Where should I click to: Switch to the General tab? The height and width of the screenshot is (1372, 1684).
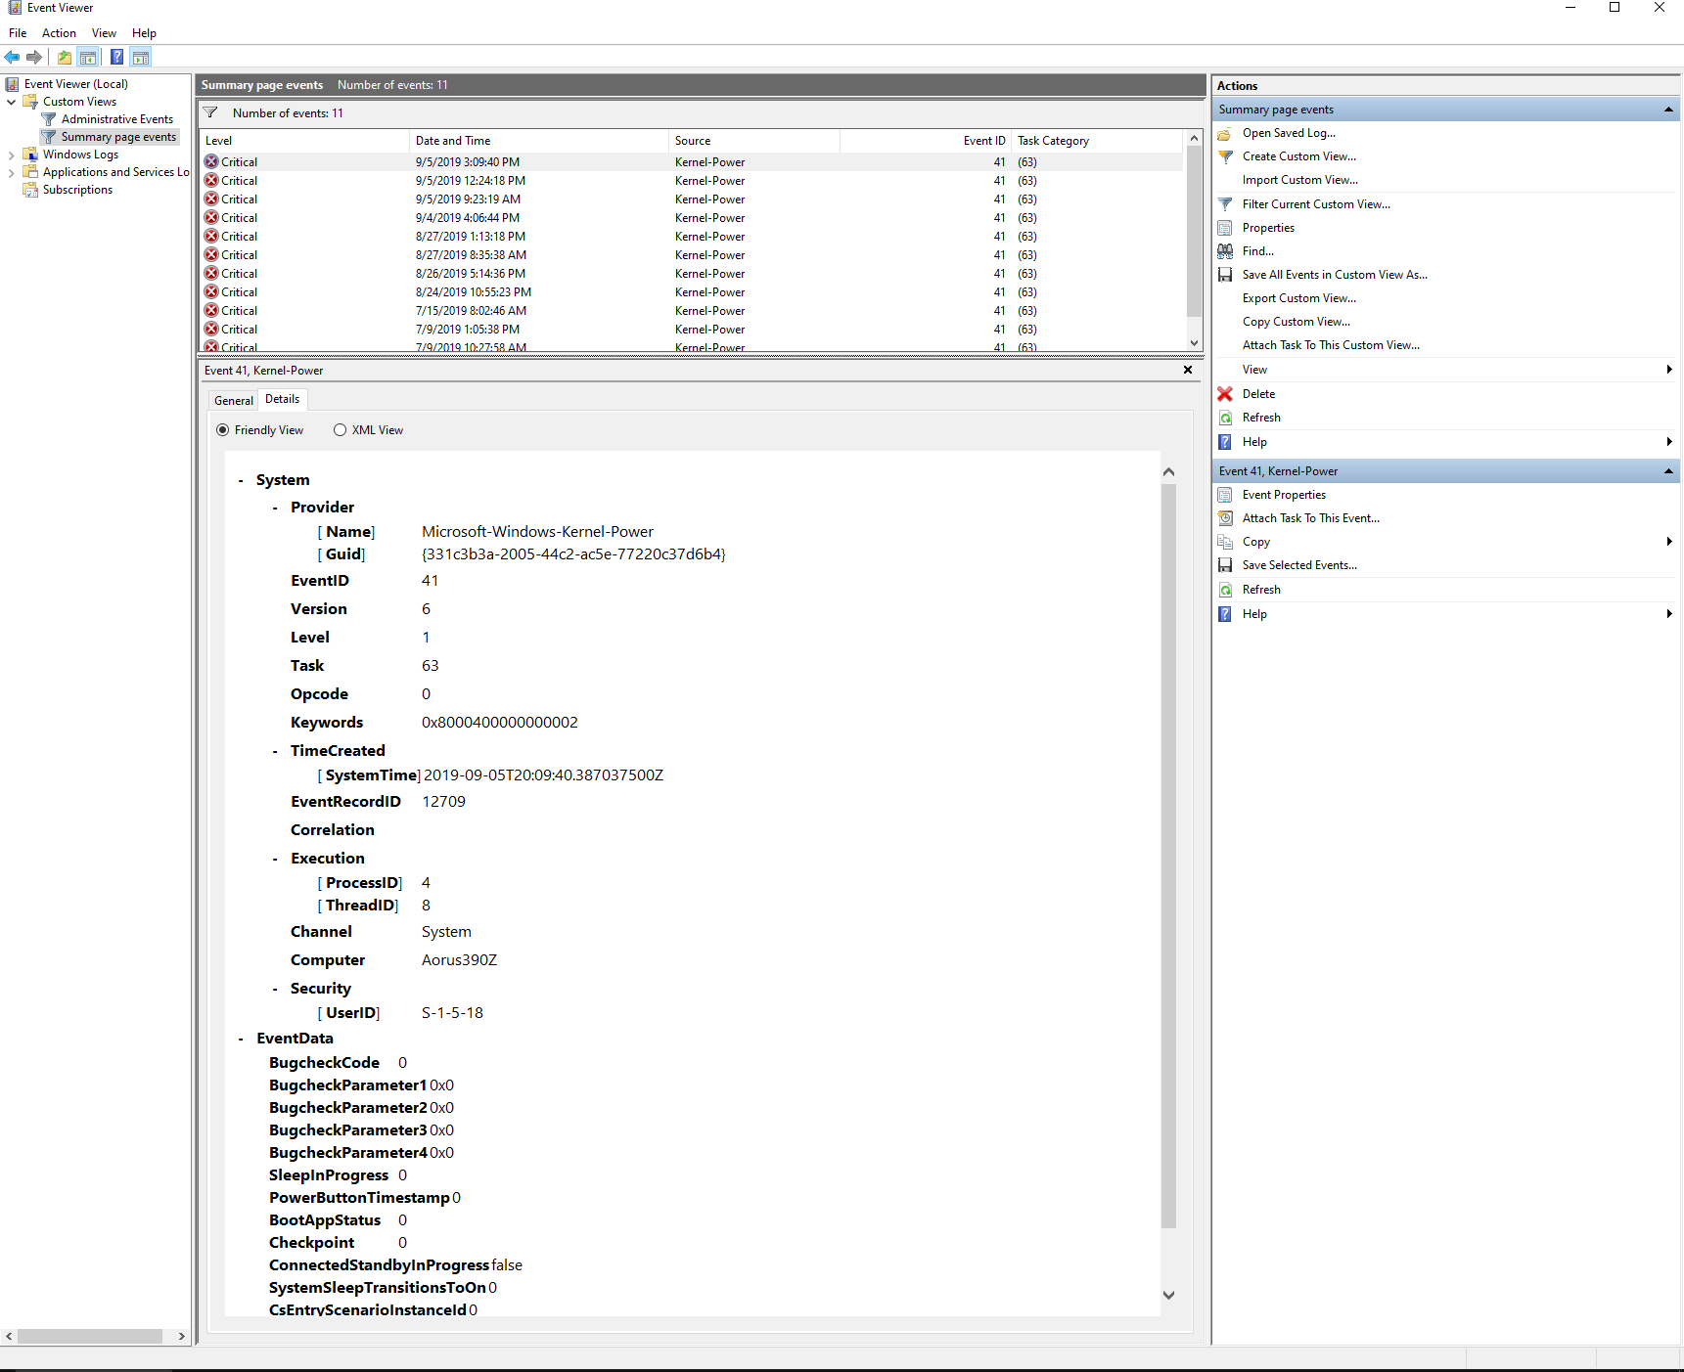[x=234, y=401]
